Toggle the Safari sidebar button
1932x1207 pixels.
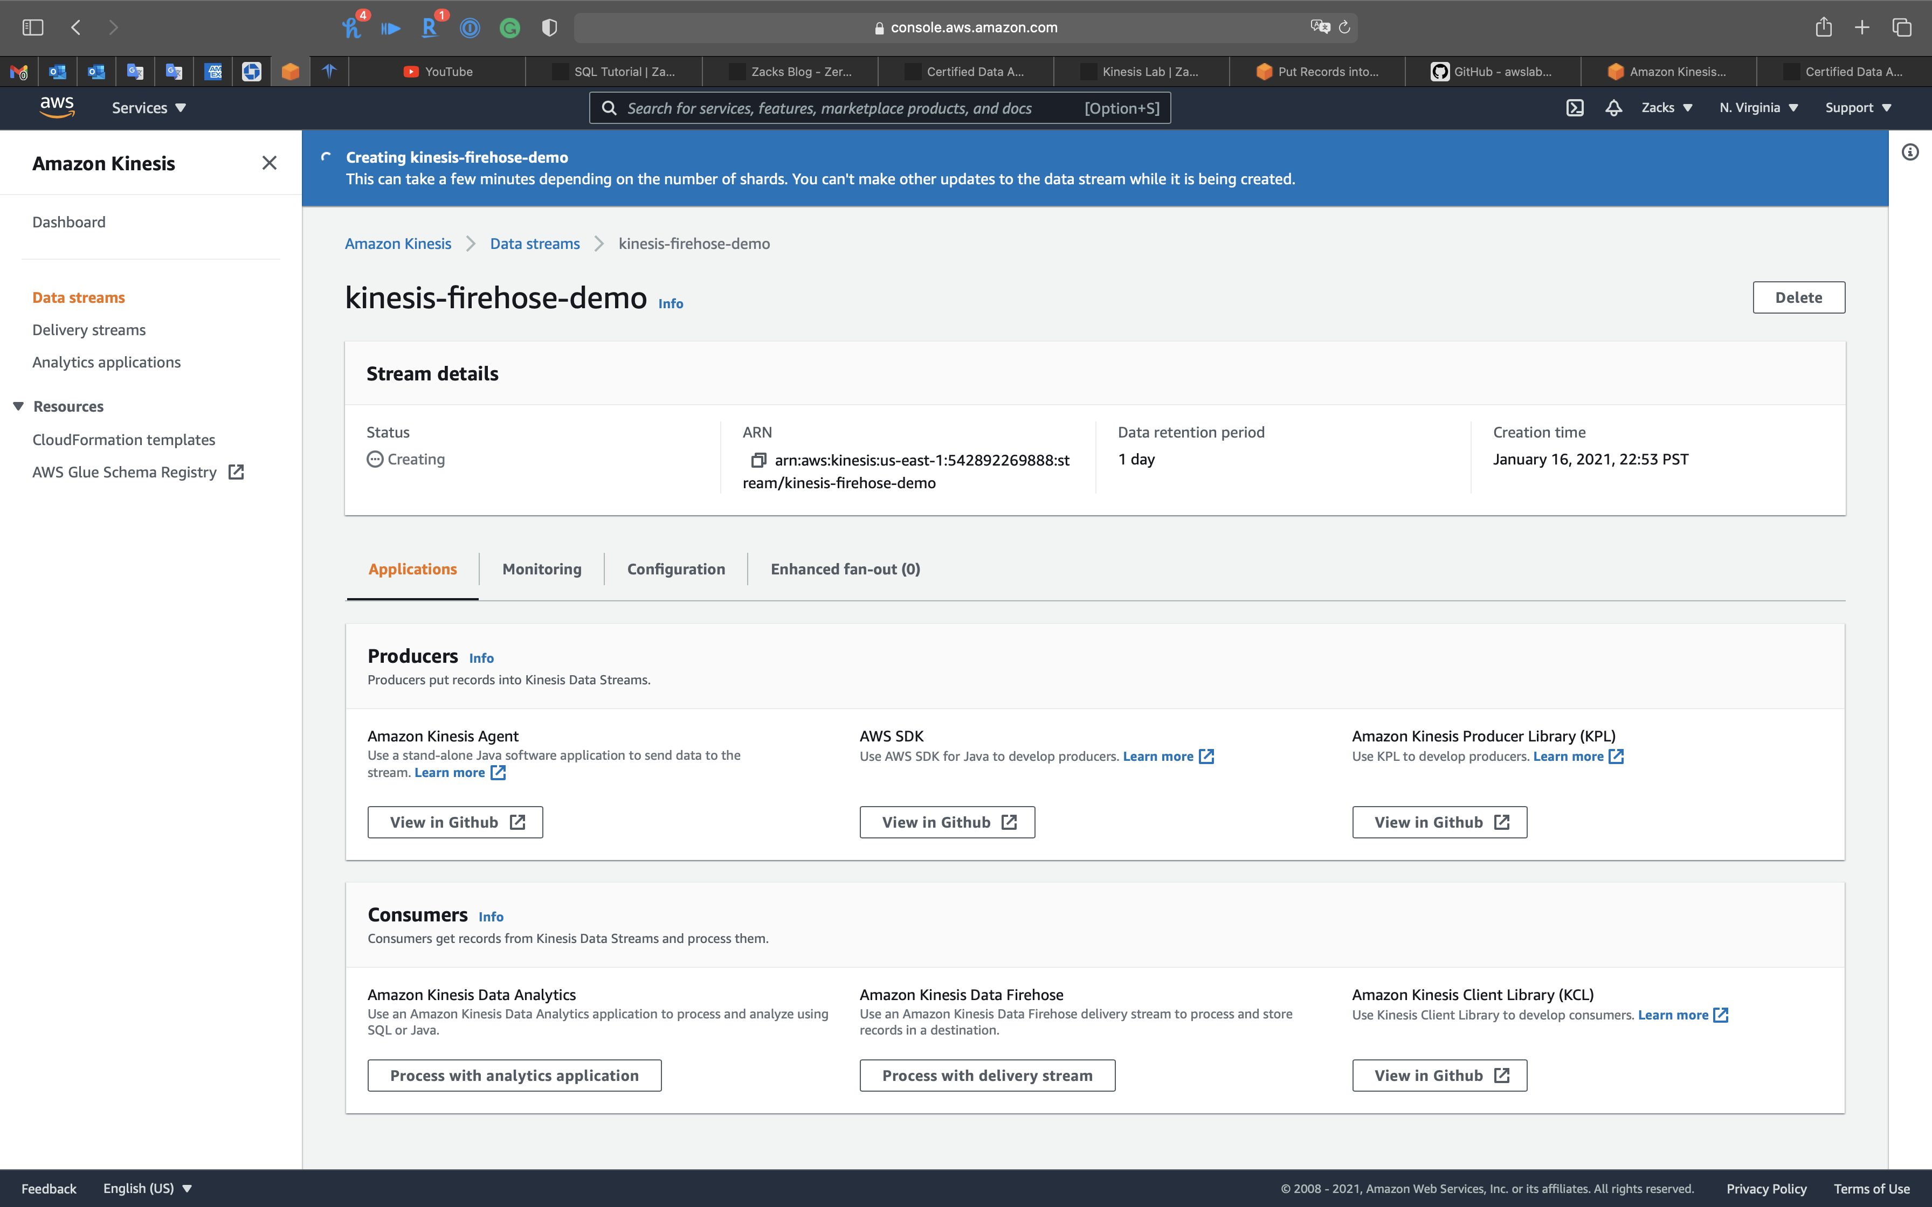click(33, 27)
